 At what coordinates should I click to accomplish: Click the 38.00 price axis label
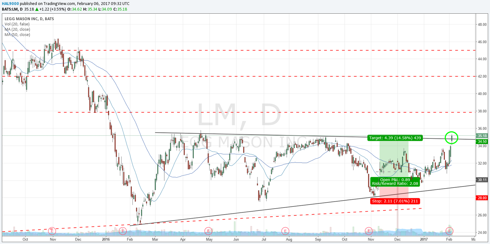click(x=482, y=111)
